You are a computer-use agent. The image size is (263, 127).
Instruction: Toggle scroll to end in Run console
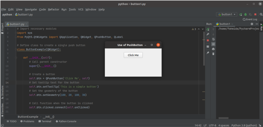pyautogui.click(x=213, y=44)
